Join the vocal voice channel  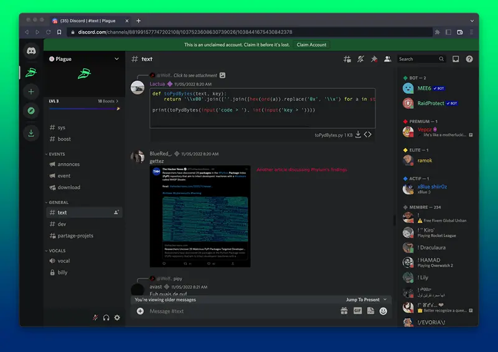tap(85, 261)
